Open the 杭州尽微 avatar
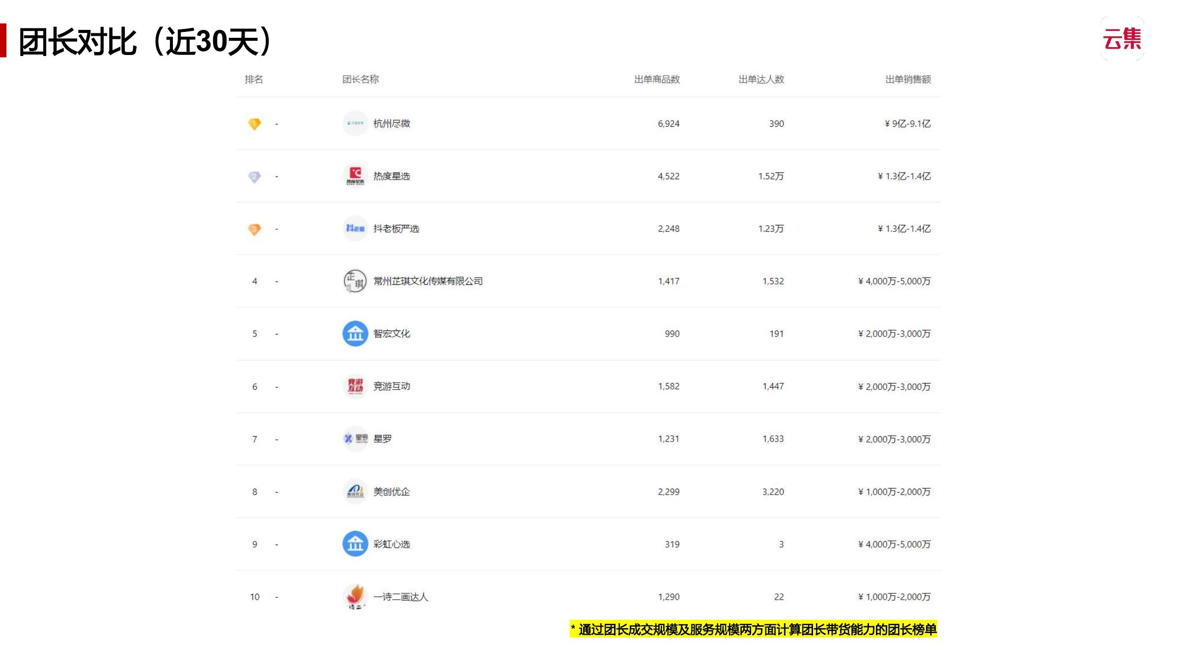The height and width of the screenshot is (663, 1179). click(x=355, y=123)
